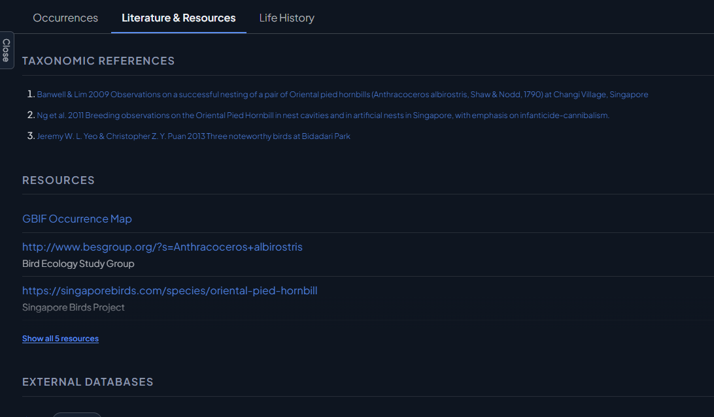Visit the besgroup.org Anthracoceros albirostris link

click(162, 247)
